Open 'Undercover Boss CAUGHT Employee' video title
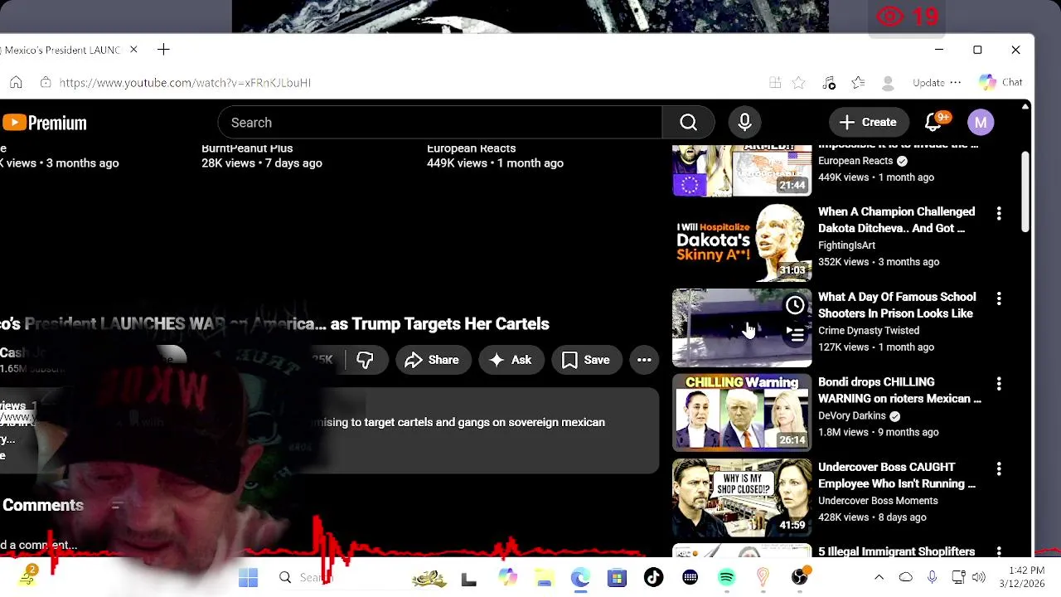1061x597 pixels. click(897, 475)
